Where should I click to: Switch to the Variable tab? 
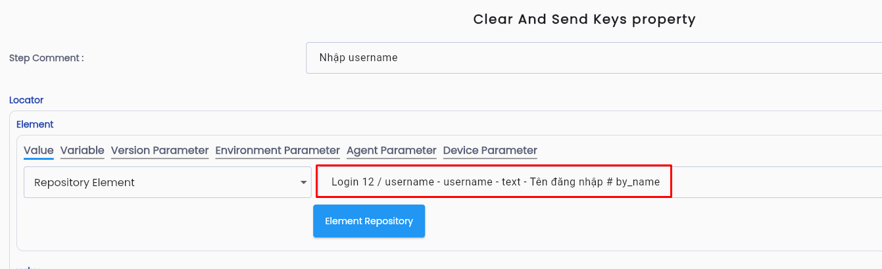click(x=82, y=151)
